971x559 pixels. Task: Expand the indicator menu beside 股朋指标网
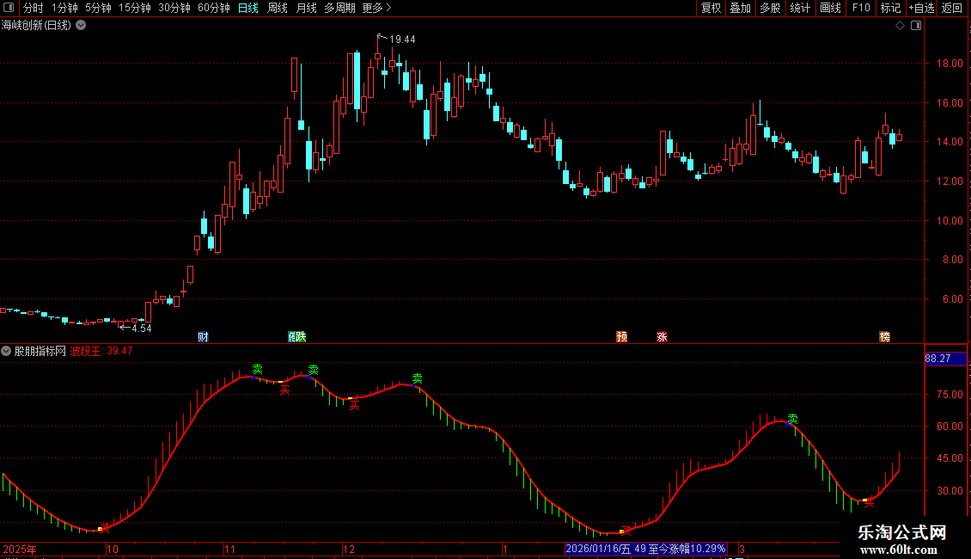[6, 351]
